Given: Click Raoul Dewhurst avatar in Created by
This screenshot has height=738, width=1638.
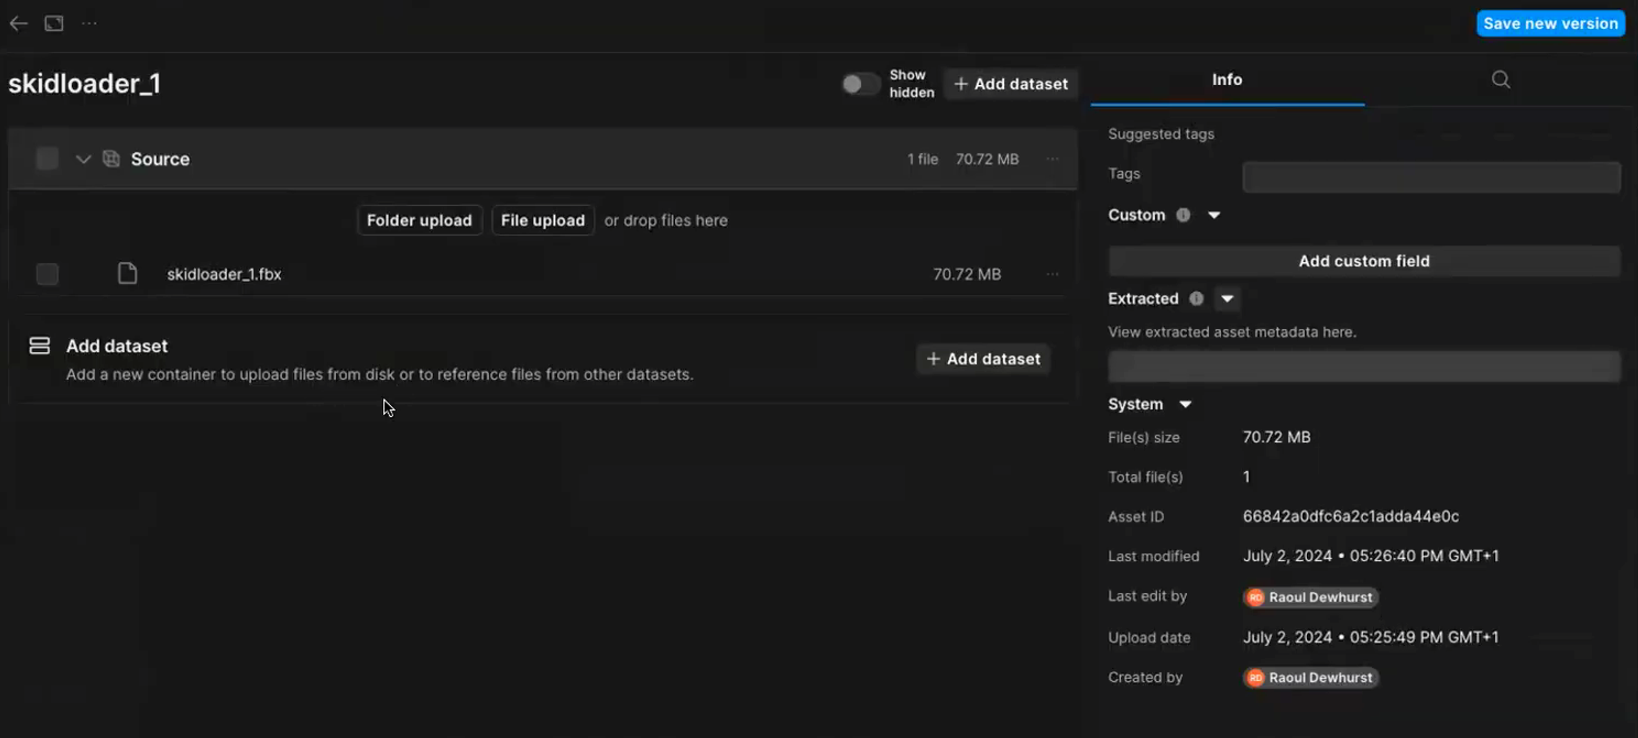Looking at the screenshot, I should coord(1255,678).
